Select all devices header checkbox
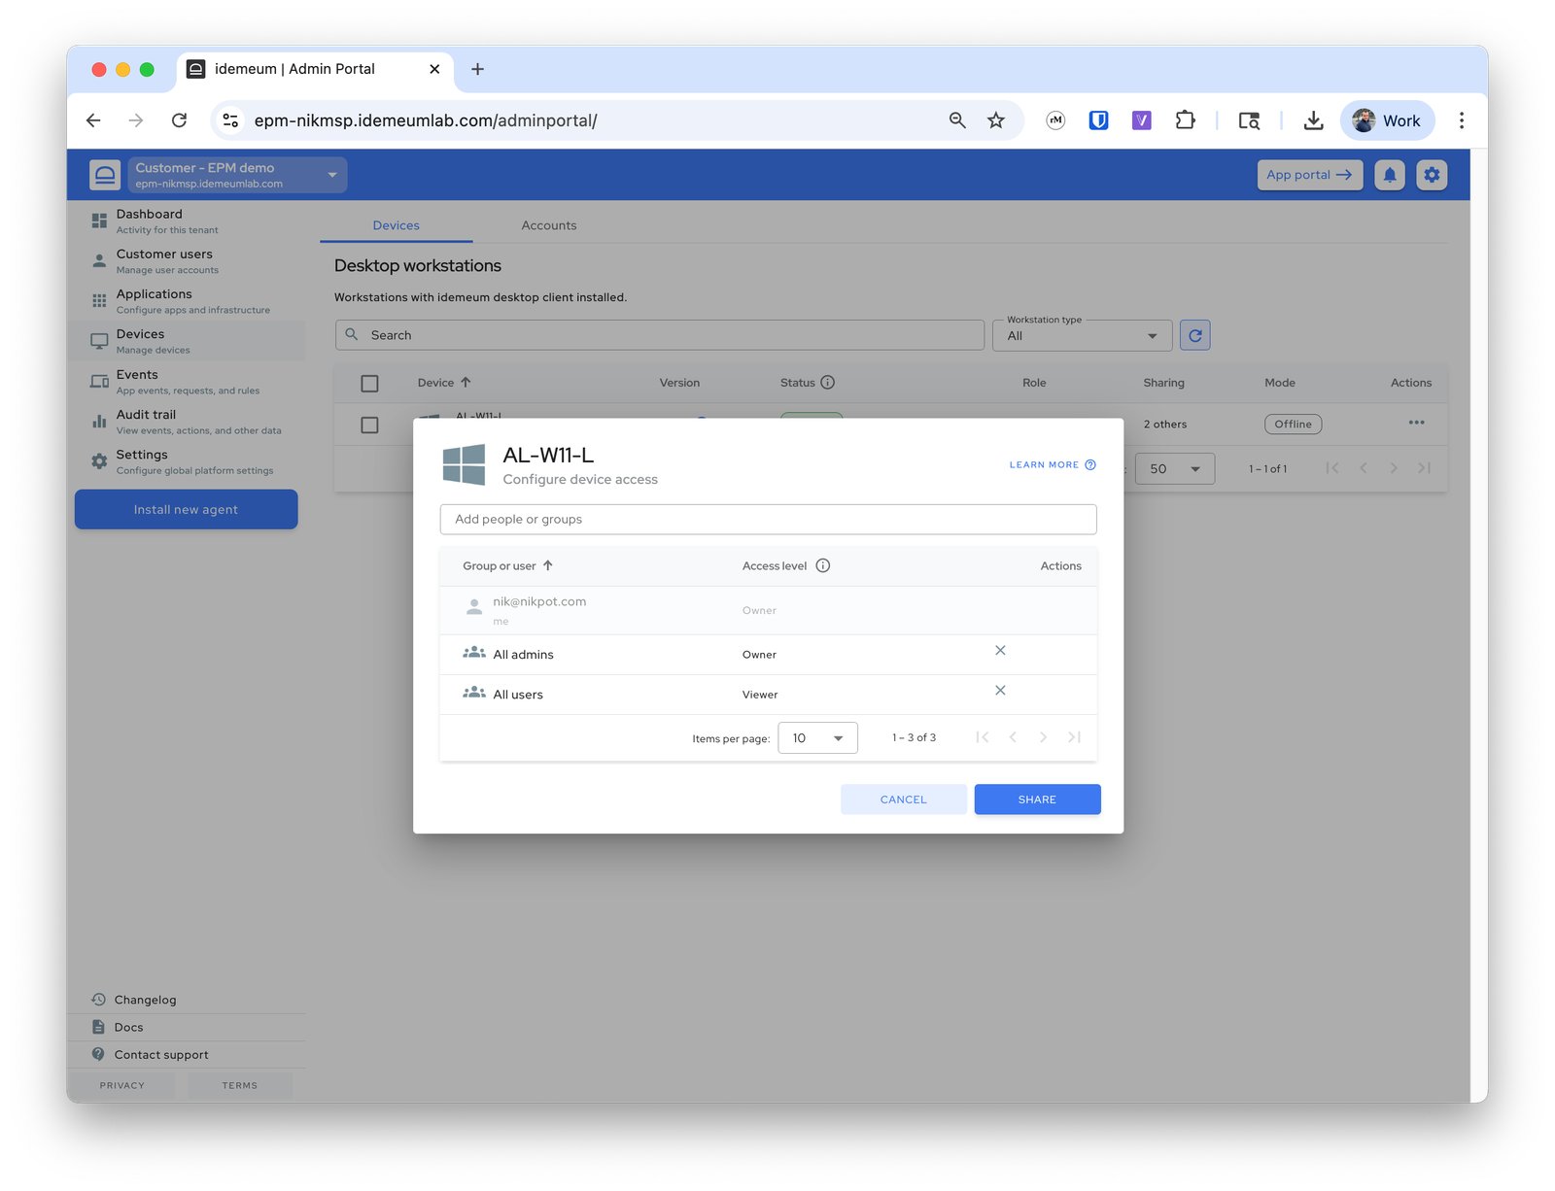Image resolution: width=1555 pixels, height=1191 pixels. [x=369, y=383]
